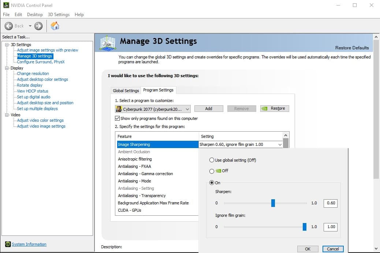Click the Home icon in toolbar
This screenshot has width=380, height=253.
click(x=55, y=26)
